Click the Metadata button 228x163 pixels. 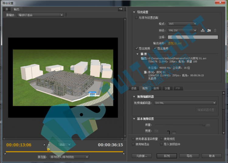pyautogui.click(x=142, y=156)
